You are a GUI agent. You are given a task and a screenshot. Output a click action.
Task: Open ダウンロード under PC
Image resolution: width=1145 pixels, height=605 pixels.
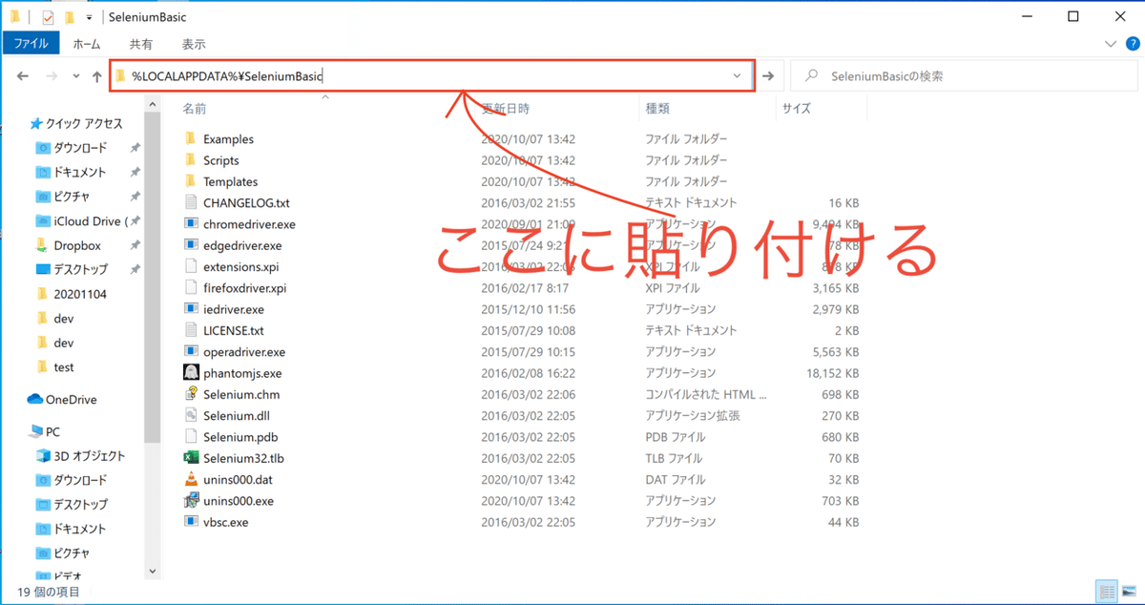[80, 480]
